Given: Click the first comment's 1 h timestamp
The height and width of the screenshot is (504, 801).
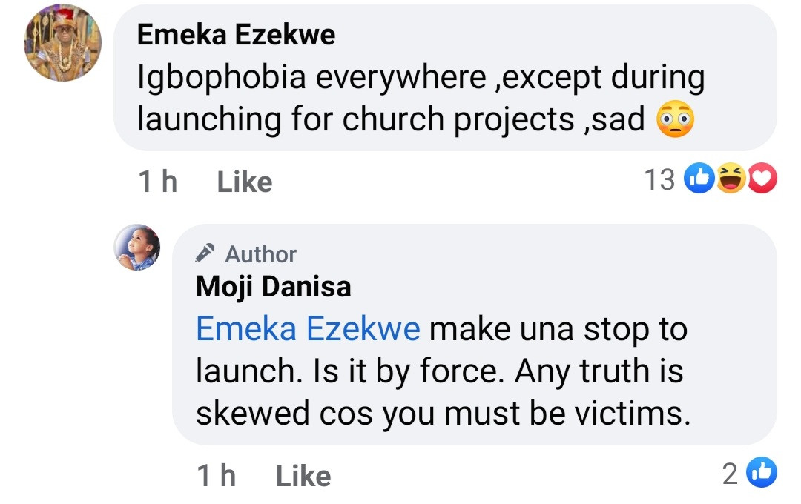Looking at the screenshot, I should point(158,182).
